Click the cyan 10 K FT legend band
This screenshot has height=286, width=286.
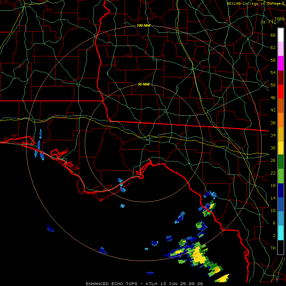point(281,233)
